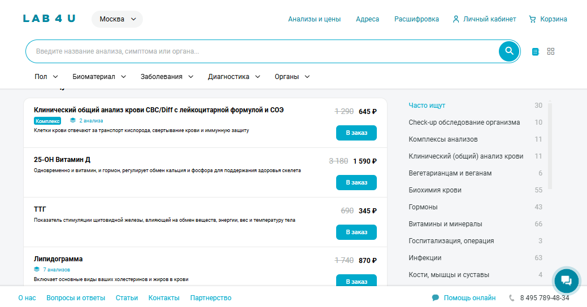Open Корзина link
This screenshot has width=587, height=307.
click(553, 19)
